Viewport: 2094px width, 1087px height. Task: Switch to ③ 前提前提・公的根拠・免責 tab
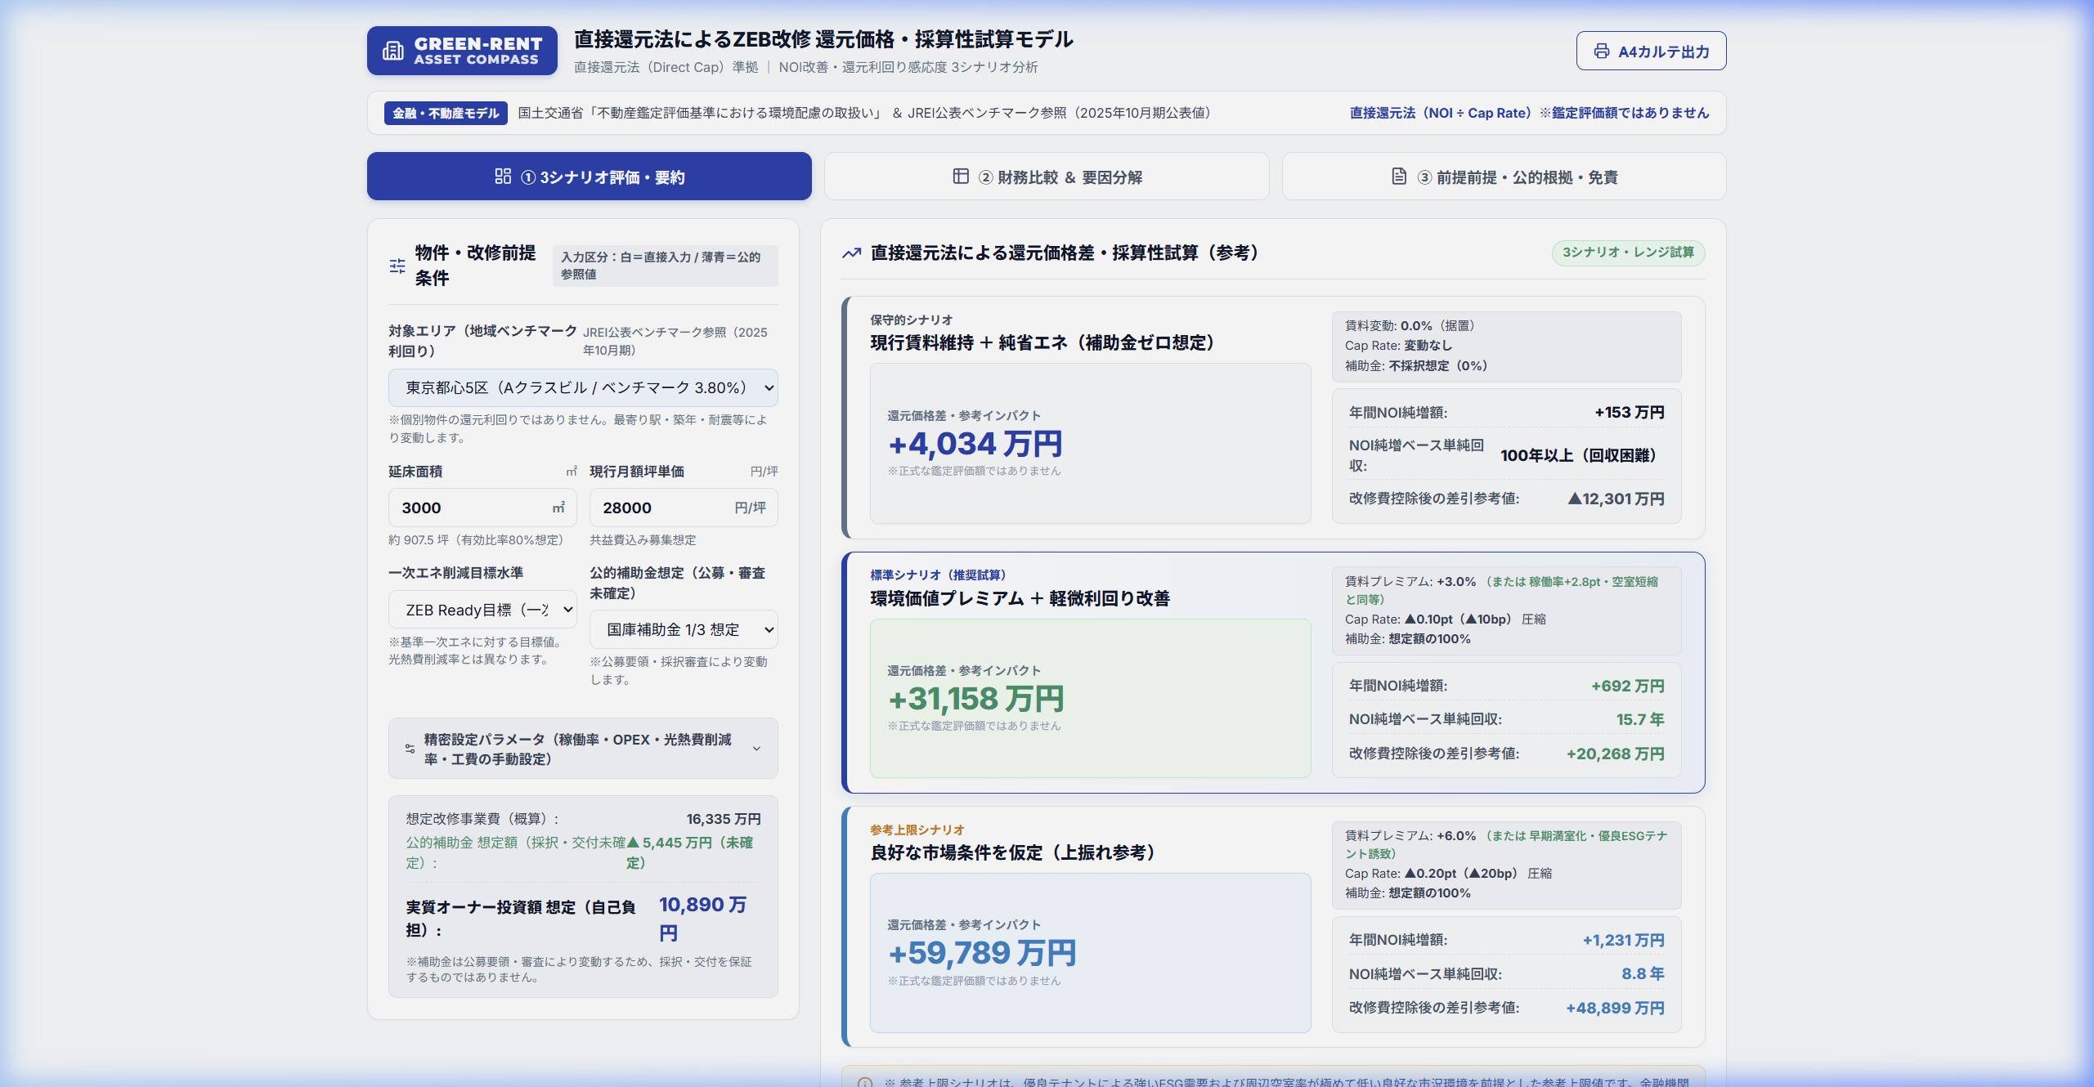pos(1504,177)
